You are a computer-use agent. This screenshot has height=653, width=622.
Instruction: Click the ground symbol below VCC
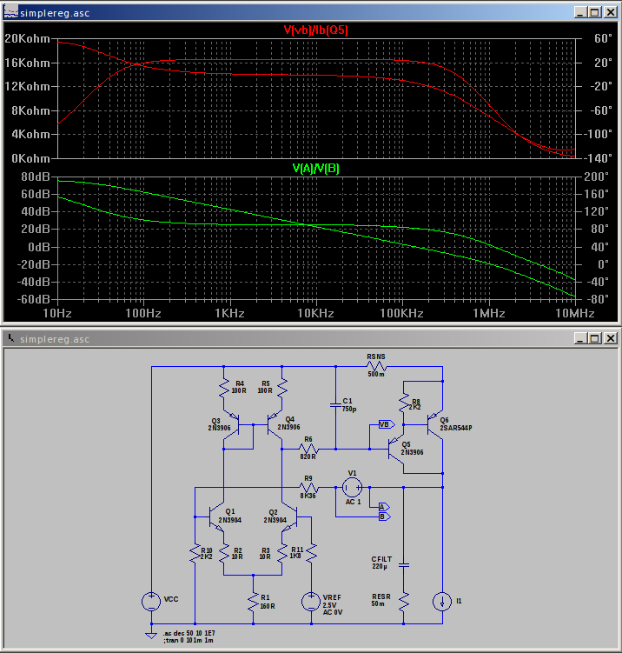pyautogui.click(x=151, y=635)
